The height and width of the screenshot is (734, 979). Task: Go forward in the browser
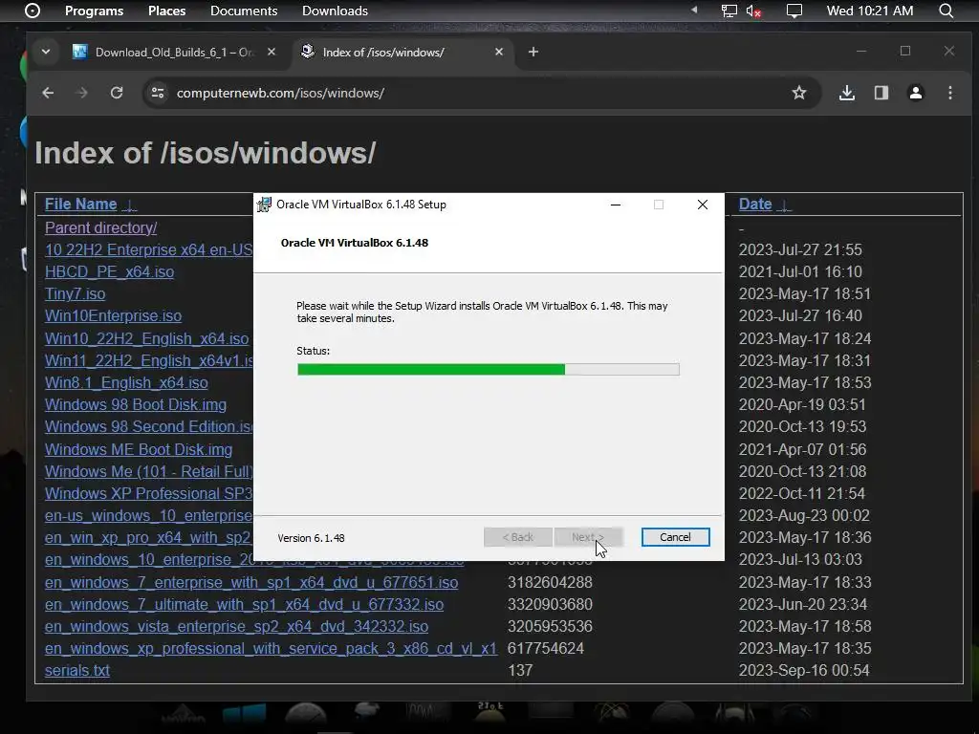(82, 93)
